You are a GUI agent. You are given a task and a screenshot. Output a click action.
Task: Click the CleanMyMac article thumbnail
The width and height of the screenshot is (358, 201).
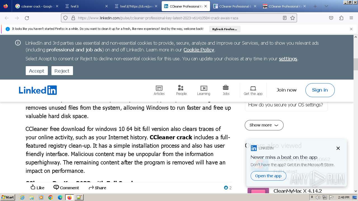pyautogui.click(x=258, y=191)
